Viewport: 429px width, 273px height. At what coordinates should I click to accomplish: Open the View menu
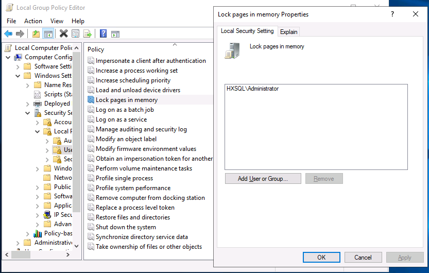57,21
